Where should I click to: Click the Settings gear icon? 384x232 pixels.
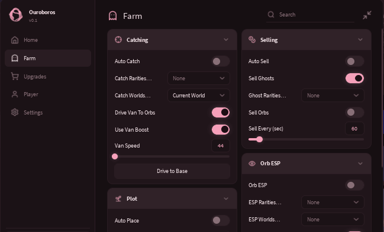pyautogui.click(x=15, y=112)
